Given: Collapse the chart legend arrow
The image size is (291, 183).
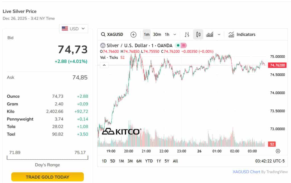Looking at the screenshot, I should (104, 65).
